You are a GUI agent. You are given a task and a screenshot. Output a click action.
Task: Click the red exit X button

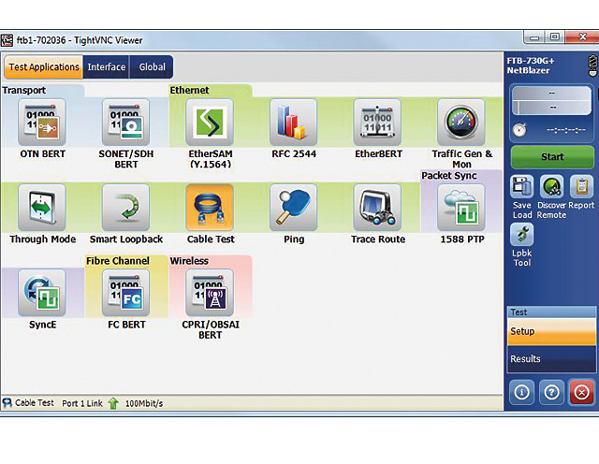pyautogui.click(x=581, y=392)
